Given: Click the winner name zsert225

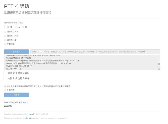Looking at the screenshot, I should pyautogui.click(x=8, y=106).
